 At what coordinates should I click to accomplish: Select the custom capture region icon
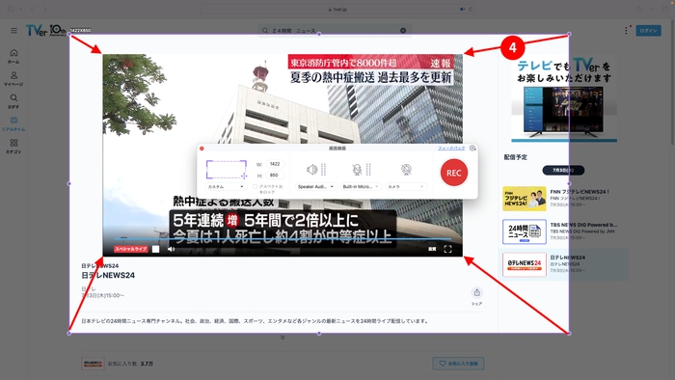click(x=227, y=170)
